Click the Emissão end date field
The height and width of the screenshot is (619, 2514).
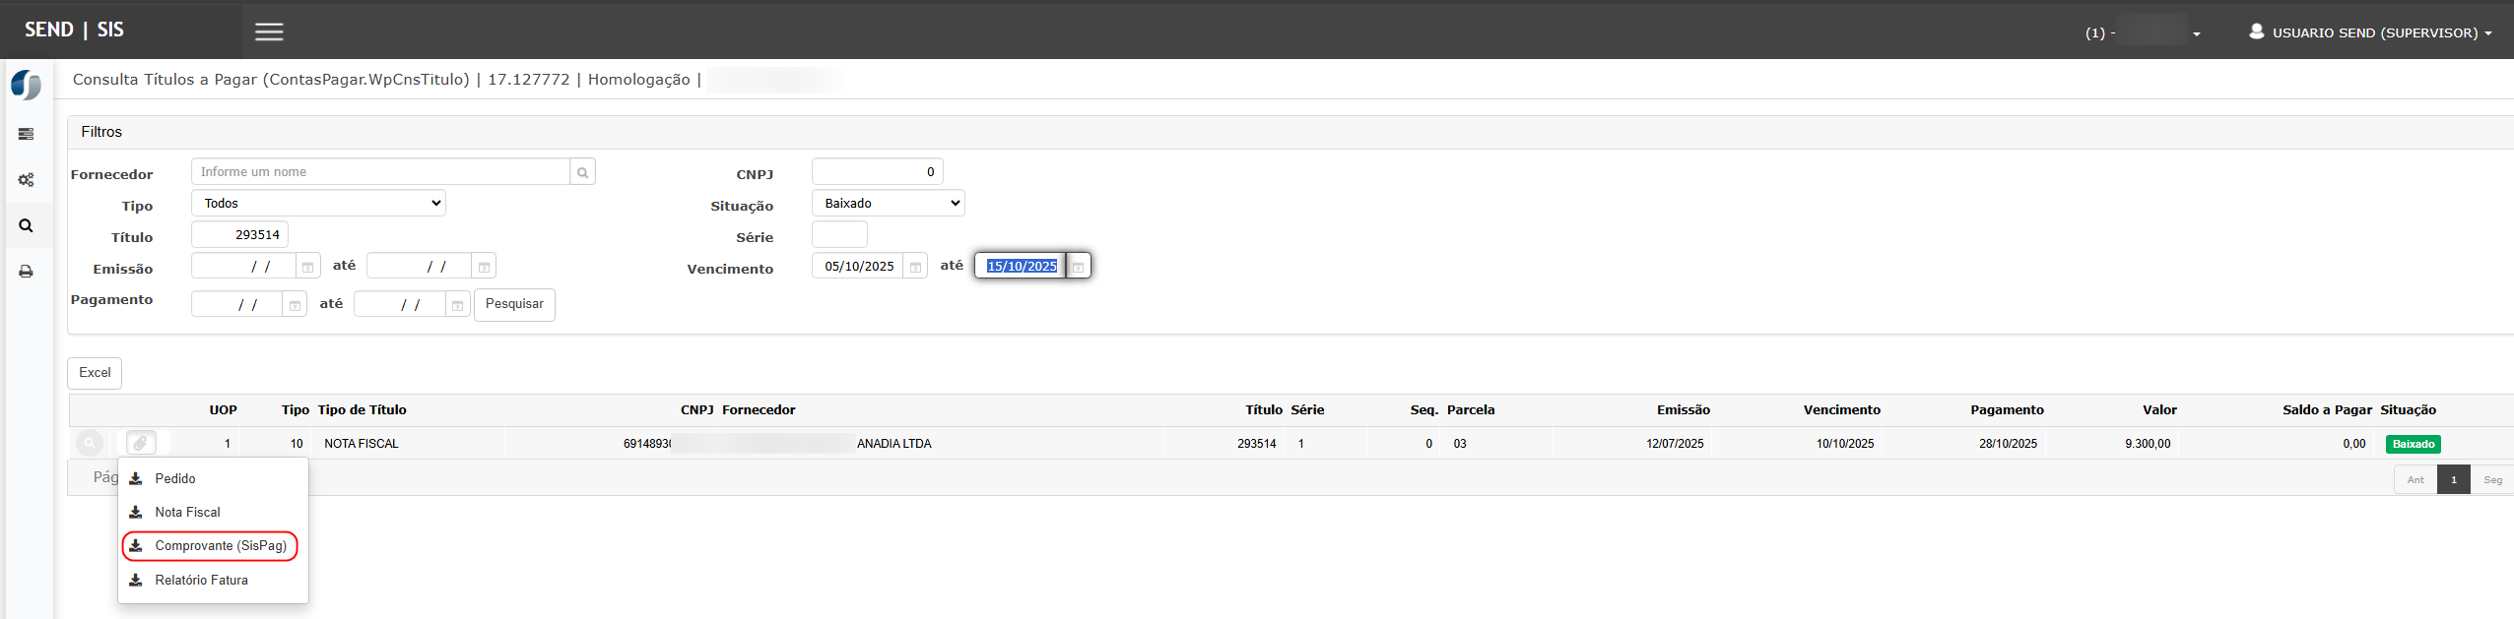coord(419,267)
